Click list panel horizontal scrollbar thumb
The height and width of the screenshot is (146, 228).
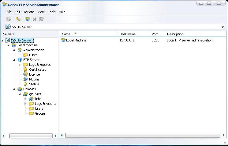pyautogui.click(x=143, y=135)
